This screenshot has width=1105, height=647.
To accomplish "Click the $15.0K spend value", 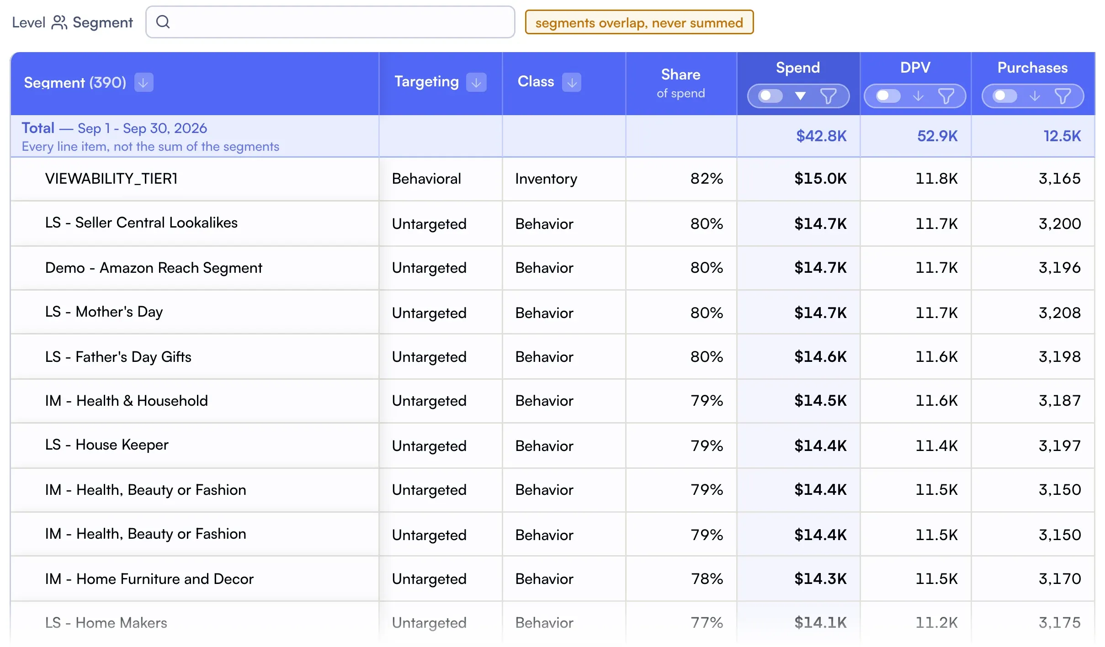I will [820, 179].
